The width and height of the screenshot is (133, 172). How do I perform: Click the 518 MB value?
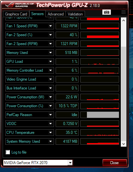[67, 53]
